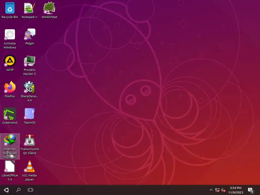Open Process Hacker 2 shortcut
This screenshot has height=195, width=260.
click(29, 65)
